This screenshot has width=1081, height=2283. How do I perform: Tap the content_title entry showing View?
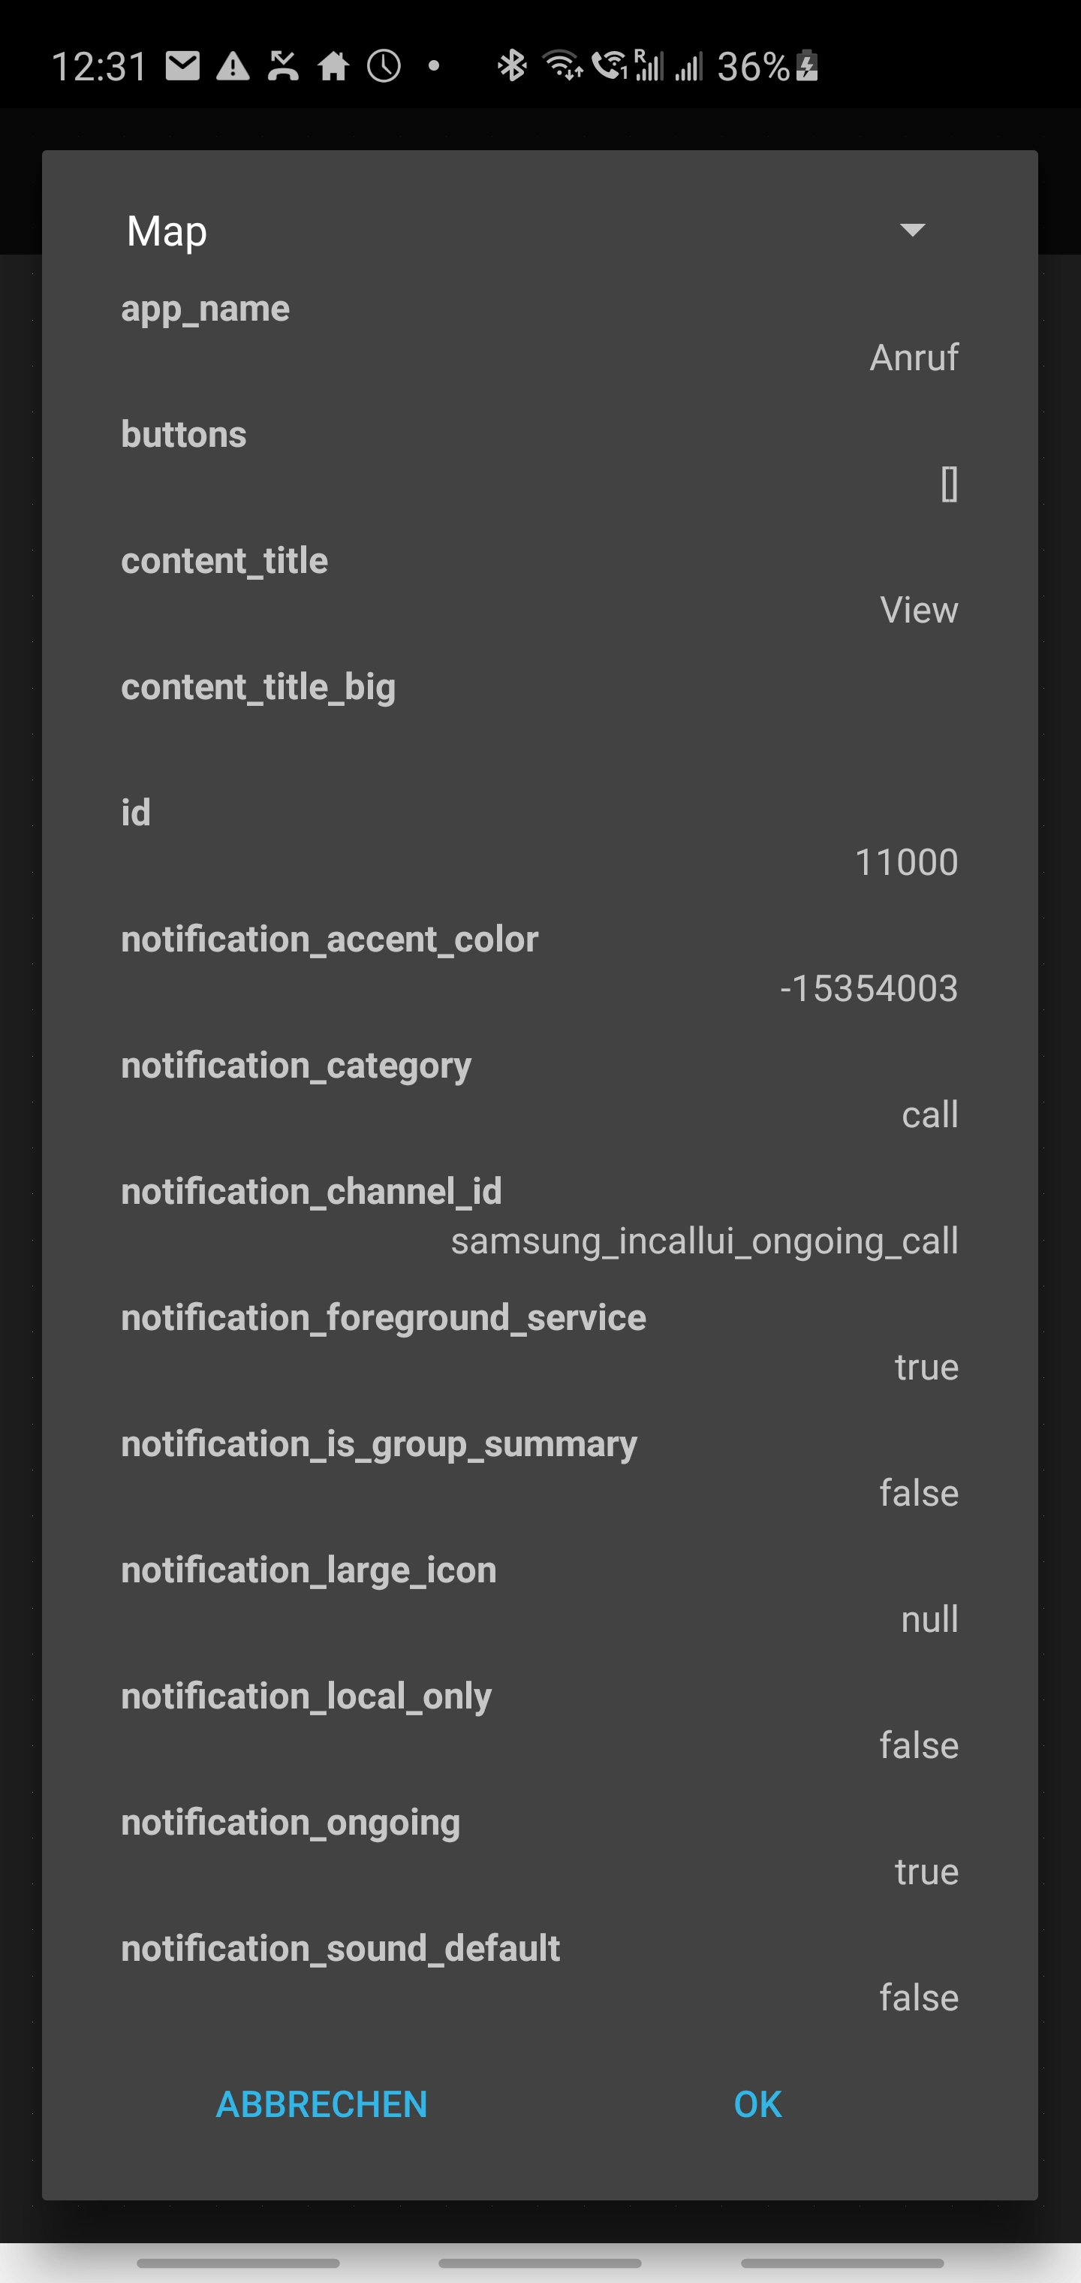tap(540, 585)
